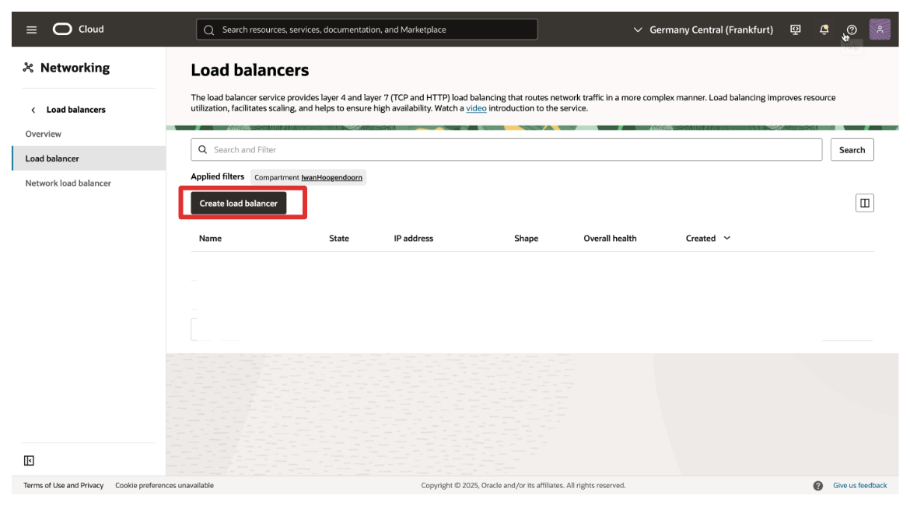The width and height of the screenshot is (910, 506).
Task: Expand the Germany Central (Frankfurt) region dropdown
Action: [x=703, y=30]
